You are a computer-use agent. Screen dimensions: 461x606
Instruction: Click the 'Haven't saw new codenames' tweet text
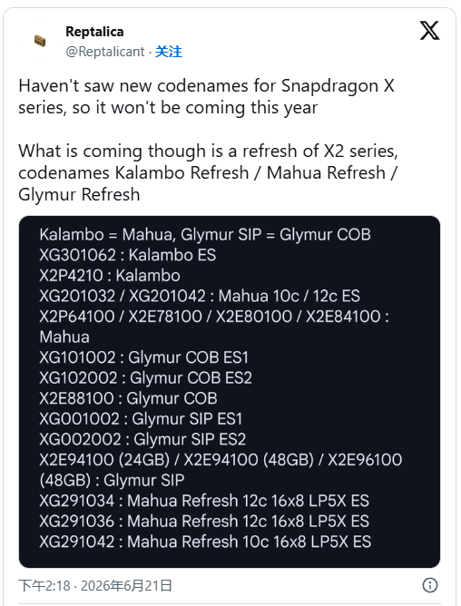pyautogui.click(x=207, y=97)
